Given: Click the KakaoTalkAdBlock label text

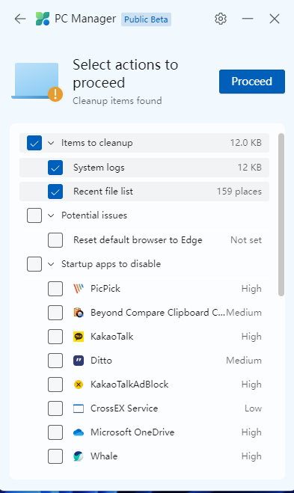Looking at the screenshot, I should click(x=129, y=385).
